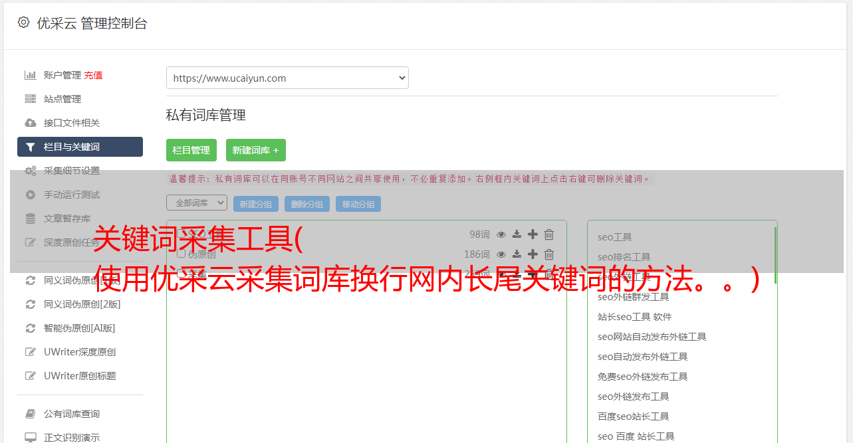This screenshot has width=853, height=443.
Task: Click the 移动分组 button
Action: (358, 204)
